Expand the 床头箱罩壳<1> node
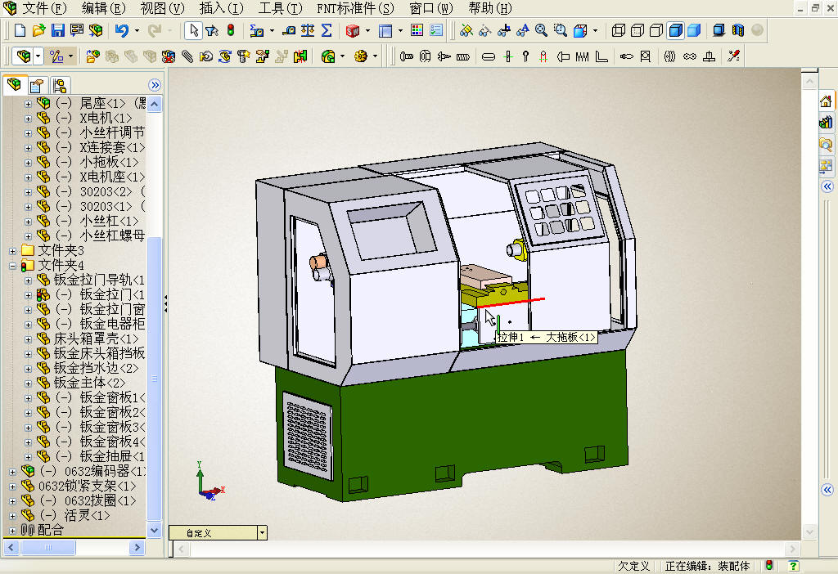This screenshot has width=838, height=574. point(28,339)
